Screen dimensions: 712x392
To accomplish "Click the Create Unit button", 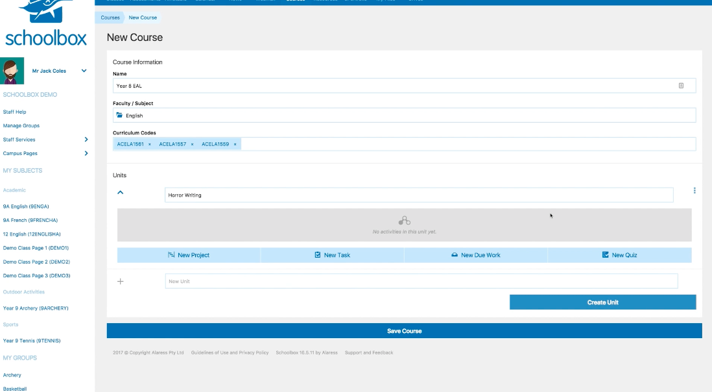I will click(x=602, y=302).
